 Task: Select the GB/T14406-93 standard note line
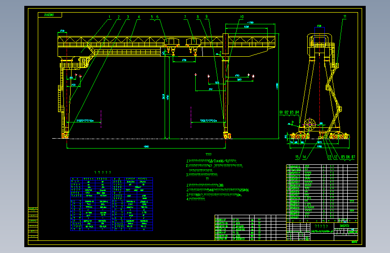212,161
